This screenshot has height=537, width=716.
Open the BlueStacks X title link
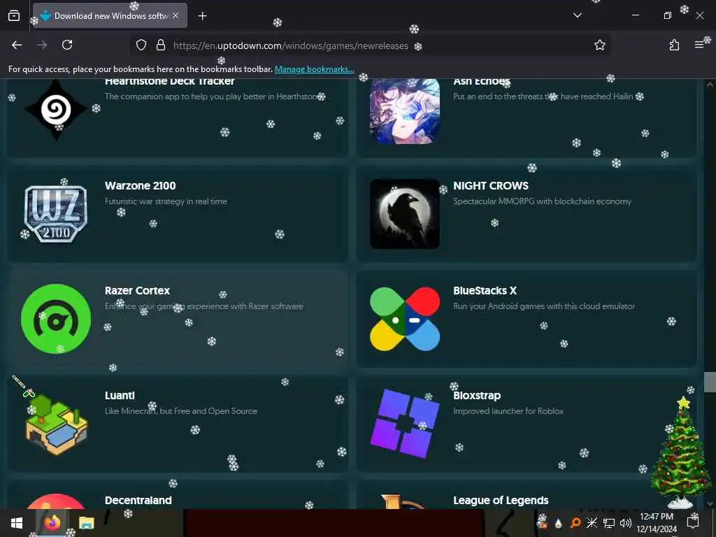[x=485, y=291]
